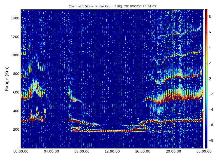218x164 pixels.
Task: Click the colorbar tick label 6
Action: [210, 32]
